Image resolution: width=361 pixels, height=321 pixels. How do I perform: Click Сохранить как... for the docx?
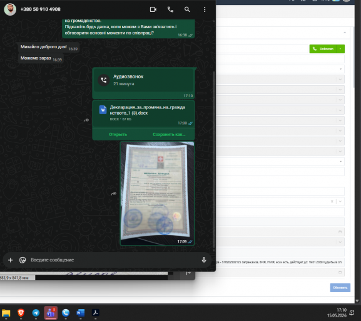tap(169, 134)
